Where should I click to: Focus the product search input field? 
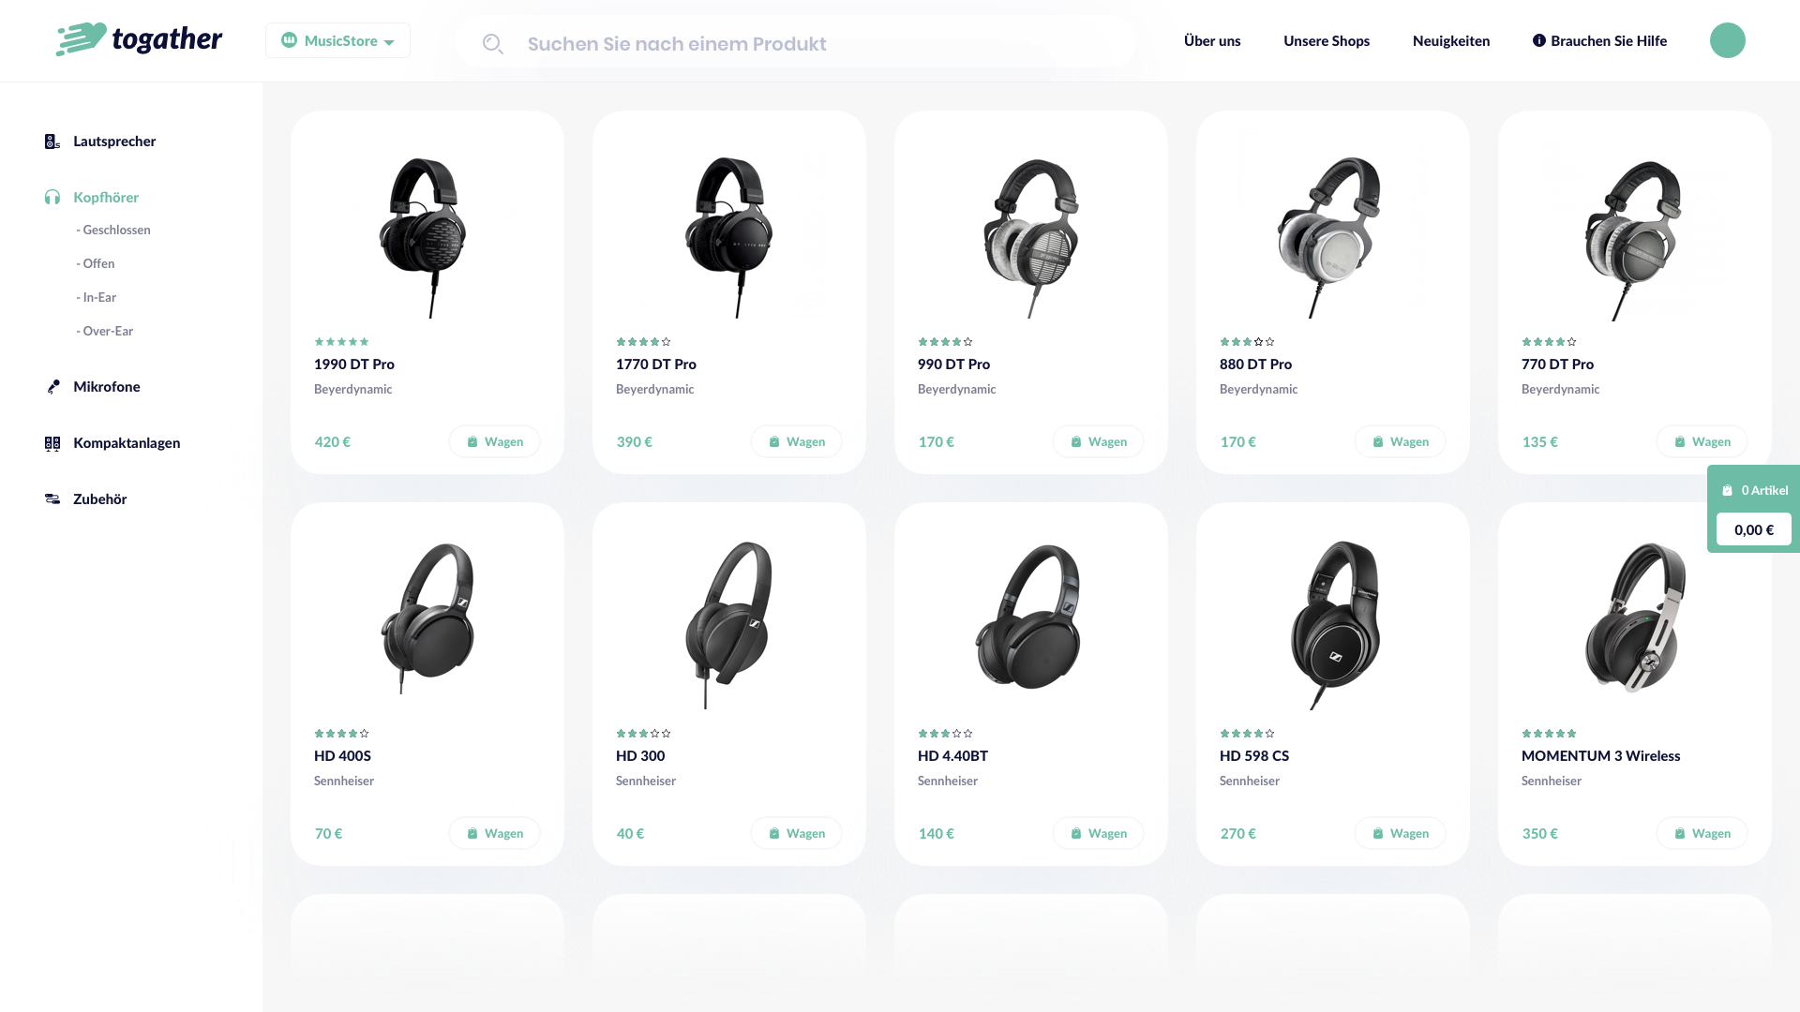[x=795, y=43]
